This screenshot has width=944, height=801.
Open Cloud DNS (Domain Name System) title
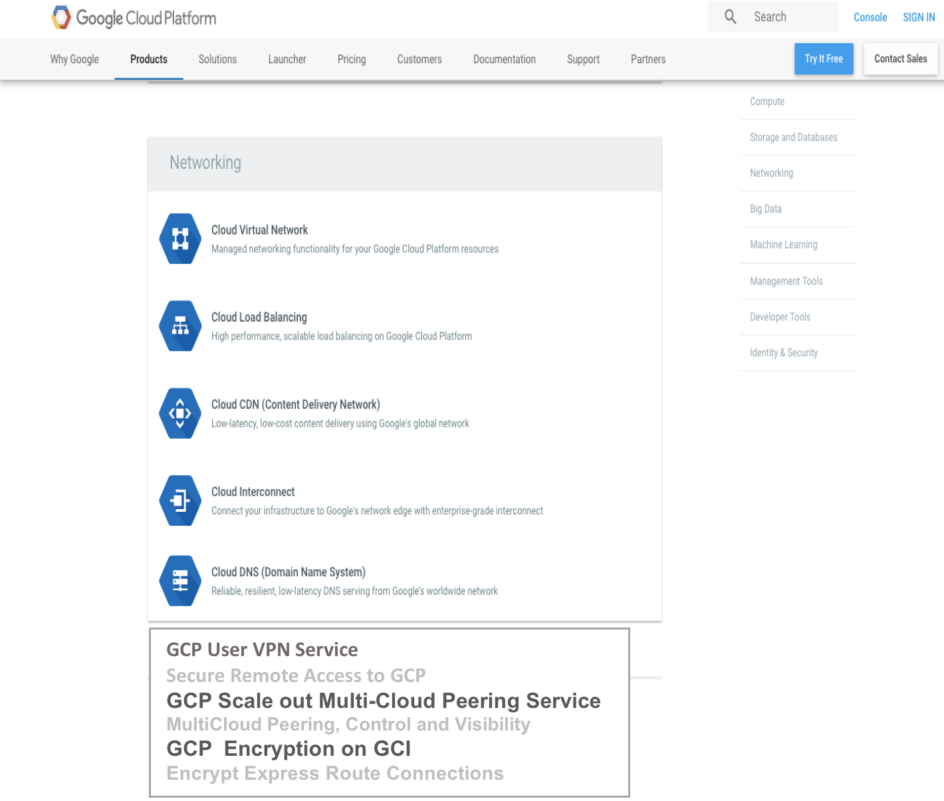coord(289,572)
